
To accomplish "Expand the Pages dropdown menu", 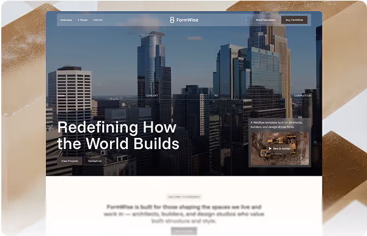I will [83, 20].
